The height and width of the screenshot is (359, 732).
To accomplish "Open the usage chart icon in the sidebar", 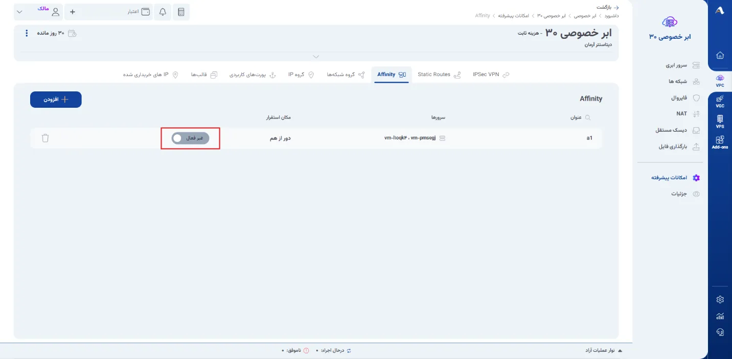I will [x=720, y=316].
